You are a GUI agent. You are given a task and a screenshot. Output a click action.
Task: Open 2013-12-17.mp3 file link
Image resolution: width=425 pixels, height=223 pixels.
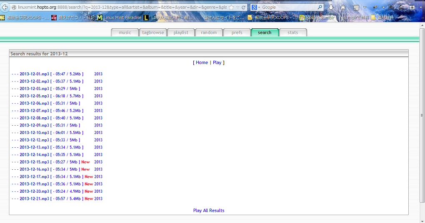(35, 176)
